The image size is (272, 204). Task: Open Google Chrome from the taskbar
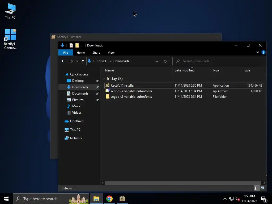109,199
